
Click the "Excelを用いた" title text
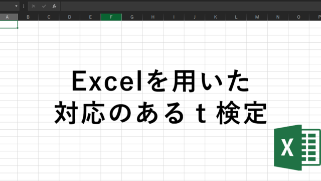pos(160,81)
